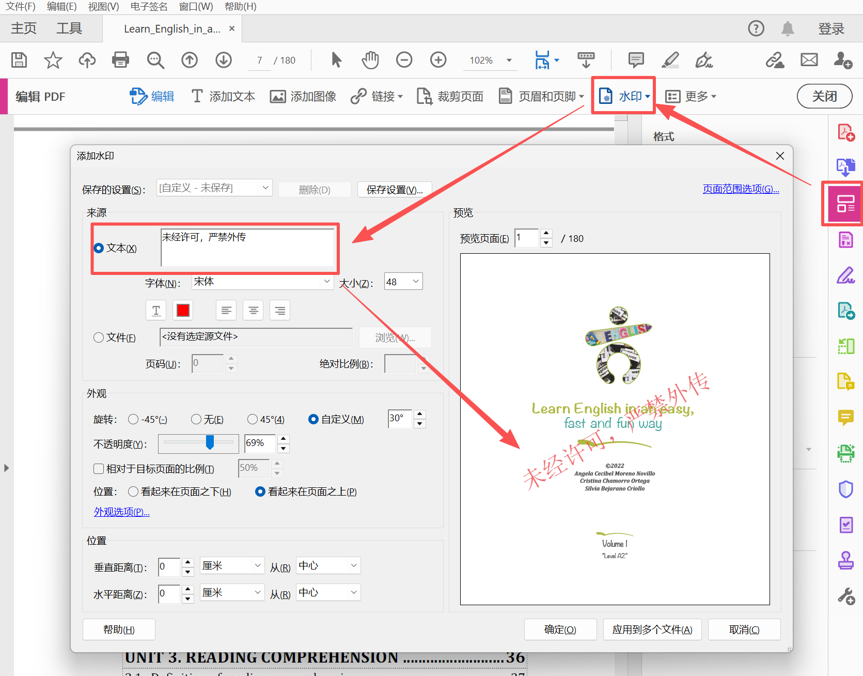The image size is (863, 676).
Task: Click the 应用到多个文件(A) button
Action: coord(652,629)
